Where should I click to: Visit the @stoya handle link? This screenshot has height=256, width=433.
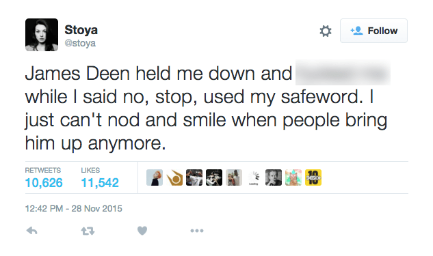pos(80,43)
